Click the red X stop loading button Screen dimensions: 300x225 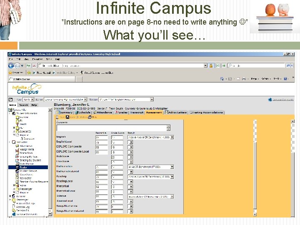click(34, 66)
